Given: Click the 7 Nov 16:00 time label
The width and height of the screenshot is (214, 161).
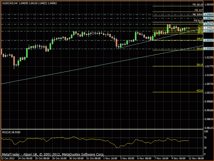Looking at the screenshot, I should (161, 159).
